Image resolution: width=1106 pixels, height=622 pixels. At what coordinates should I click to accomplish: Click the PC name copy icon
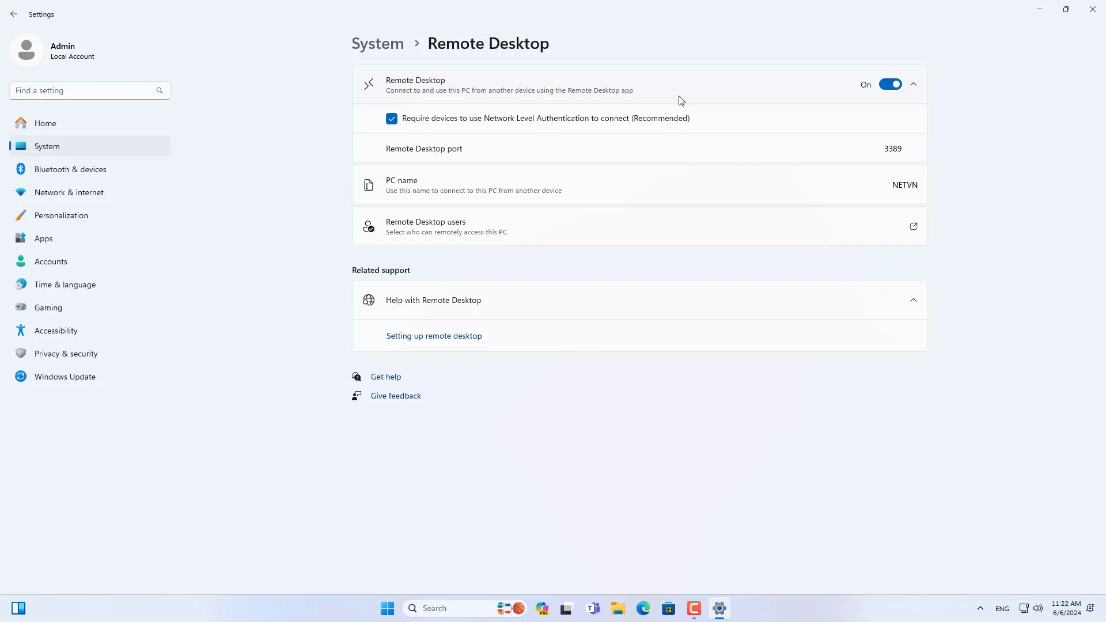[369, 184]
